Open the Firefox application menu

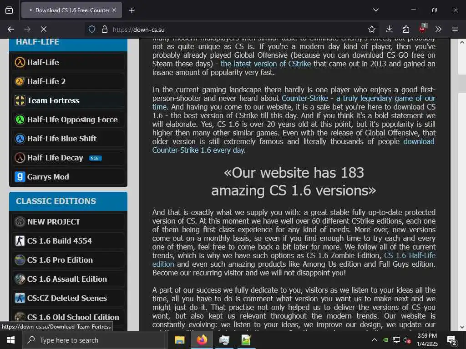[x=455, y=29]
